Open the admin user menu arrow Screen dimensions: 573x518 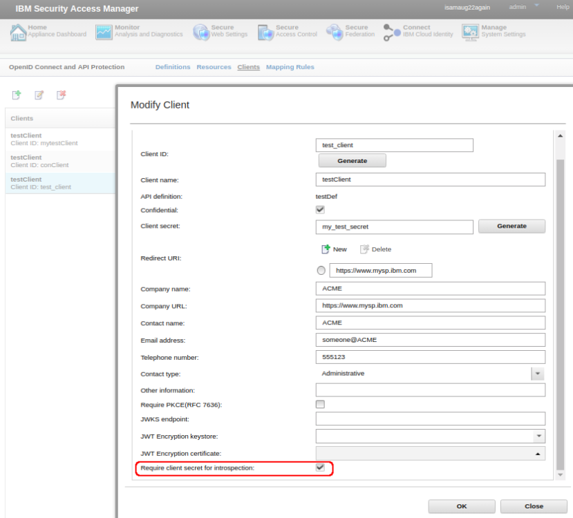[536, 6]
